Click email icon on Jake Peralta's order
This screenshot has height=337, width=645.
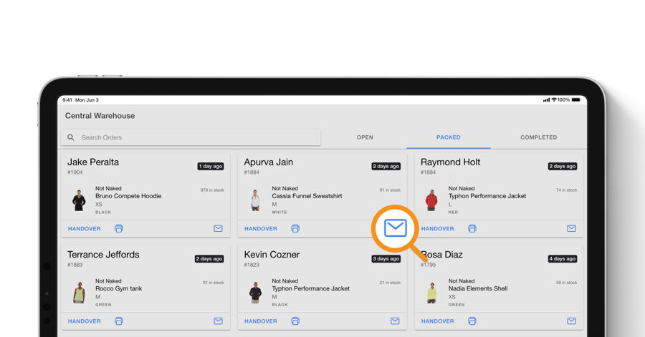coord(218,229)
